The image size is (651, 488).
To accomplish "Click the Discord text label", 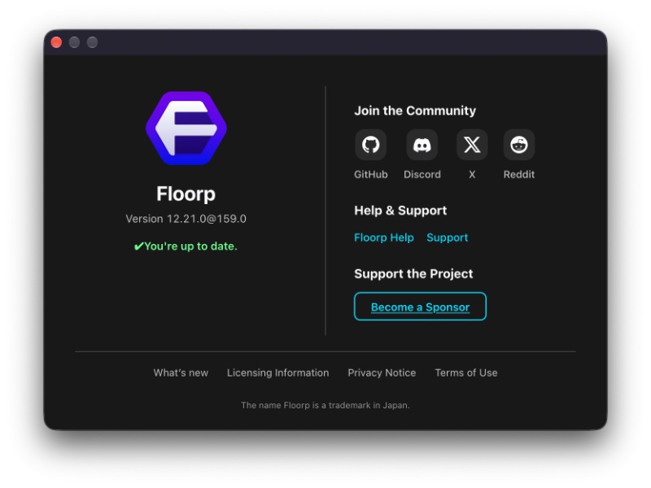I will pyautogui.click(x=422, y=174).
